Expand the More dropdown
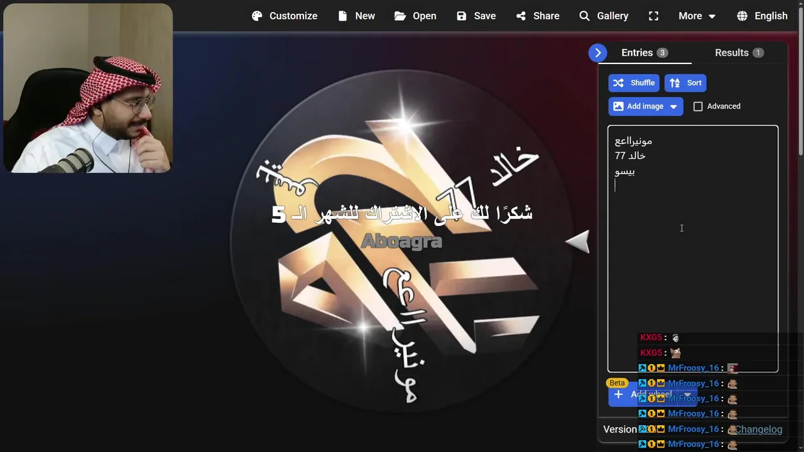The height and width of the screenshot is (452, 804). click(697, 16)
